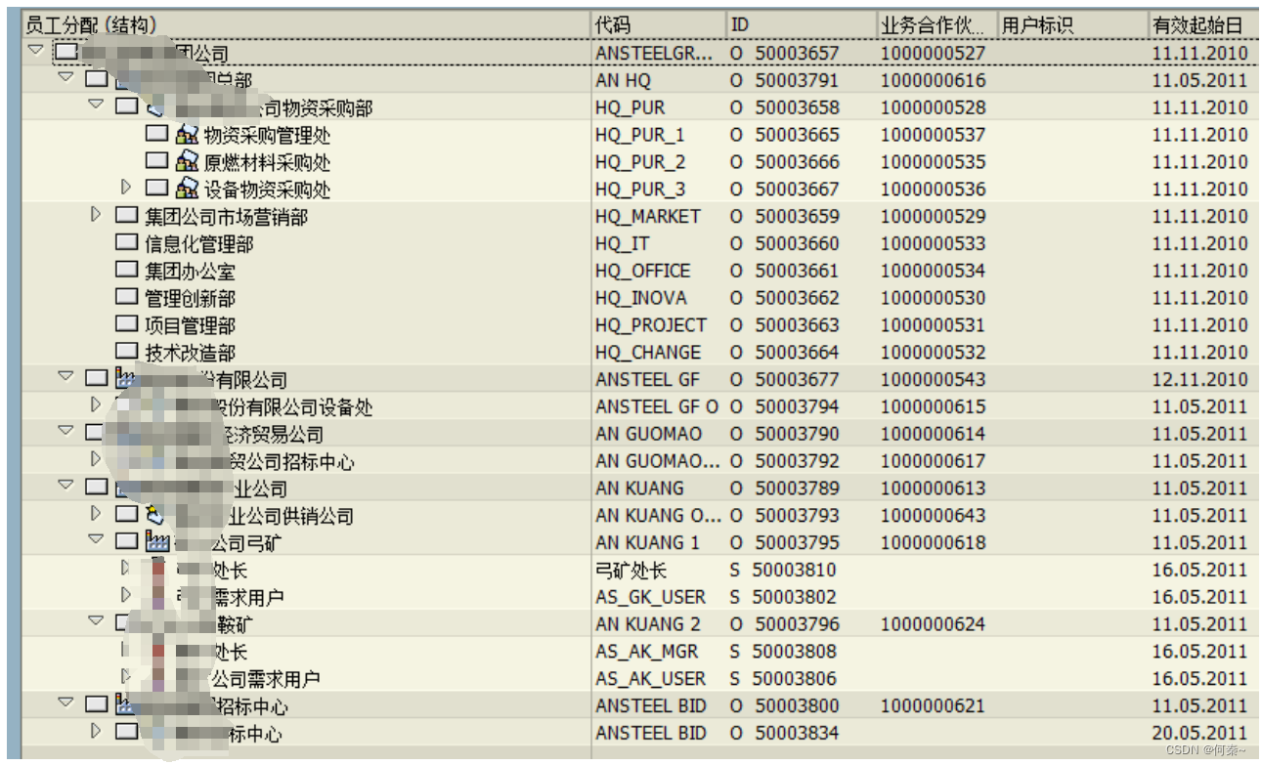Click the ID cell S 50003806

coord(783,678)
